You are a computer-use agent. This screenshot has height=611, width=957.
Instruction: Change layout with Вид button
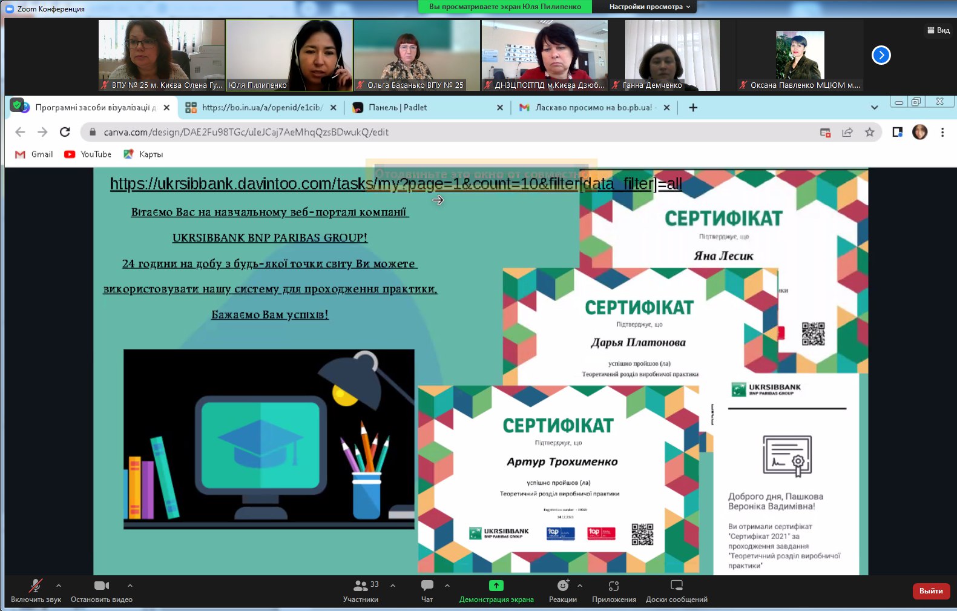pyautogui.click(x=939, y=30)
